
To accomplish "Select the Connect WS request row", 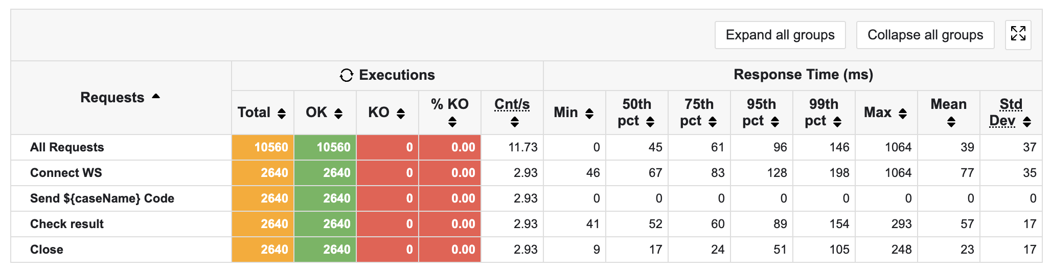I will pos(66,173).
